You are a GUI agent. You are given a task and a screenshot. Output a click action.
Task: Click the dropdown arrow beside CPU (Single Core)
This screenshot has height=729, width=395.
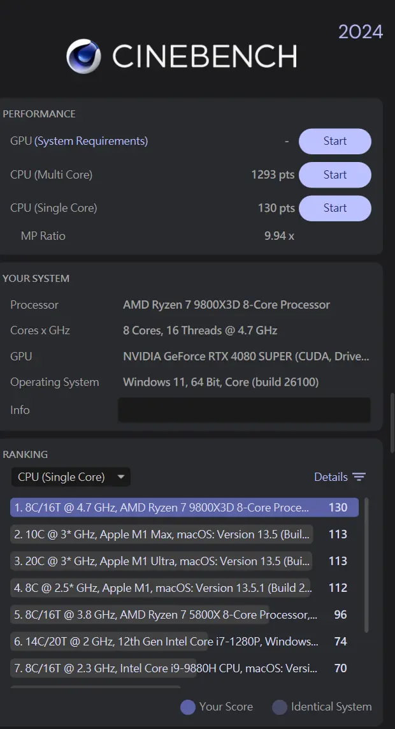pos(121,477)
